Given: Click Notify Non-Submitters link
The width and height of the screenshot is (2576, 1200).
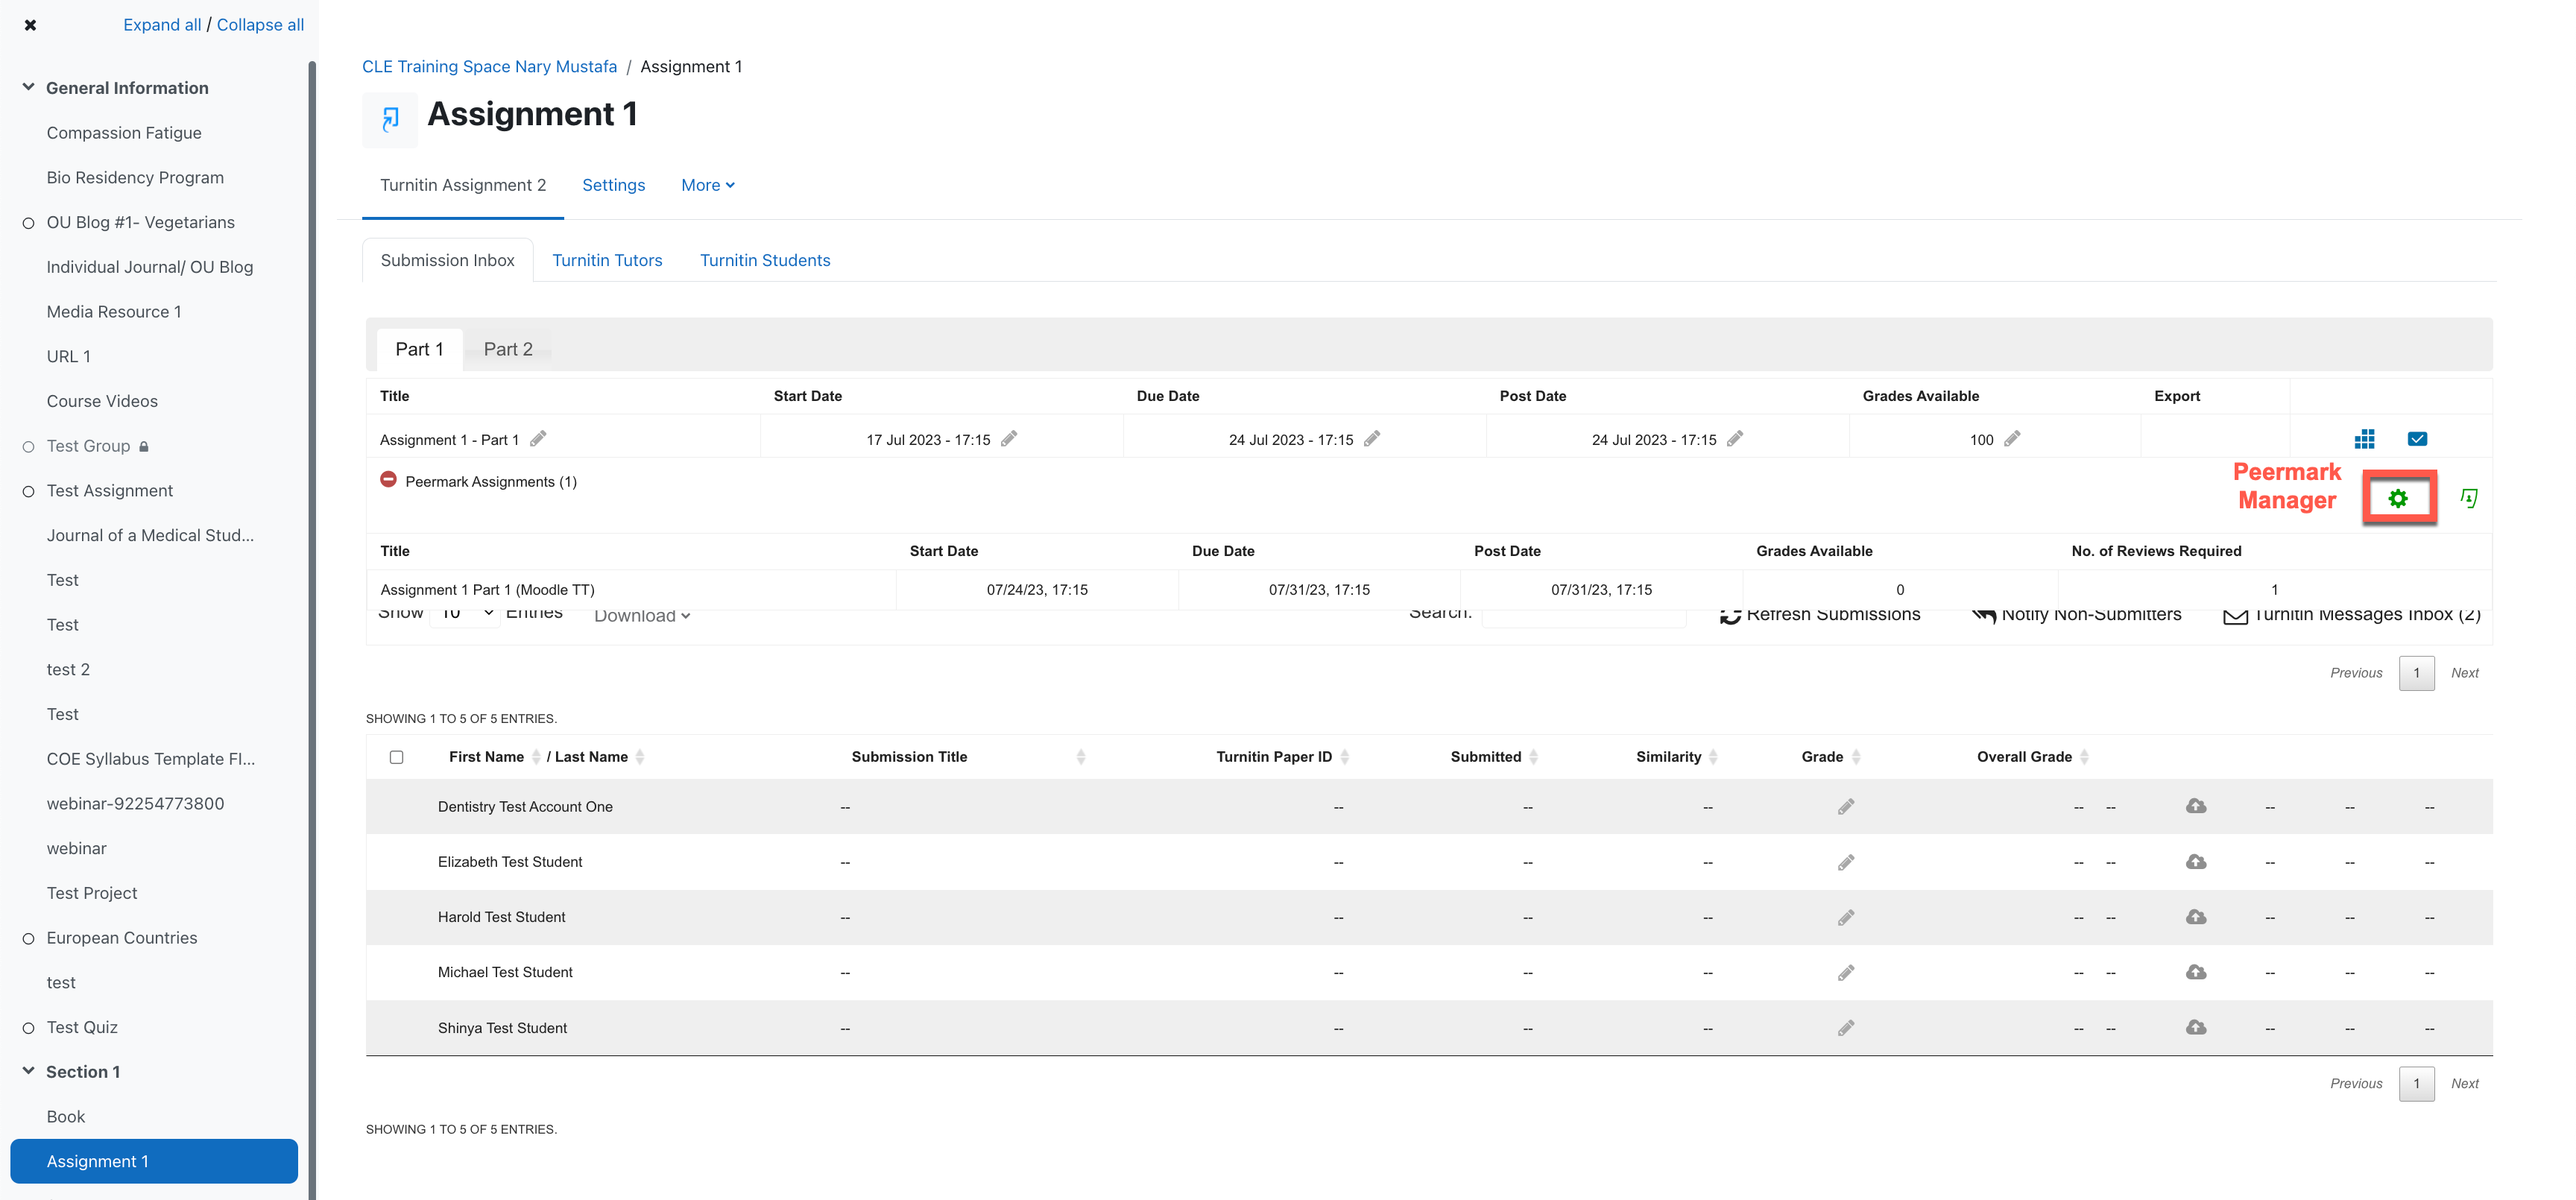Looking at the screenshot, I should 2077,616.
